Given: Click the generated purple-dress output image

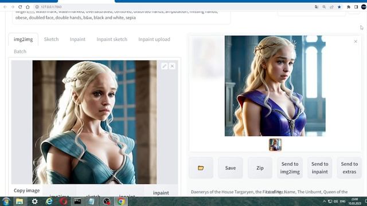Looking at the screenshot, I should click(275, 86).
